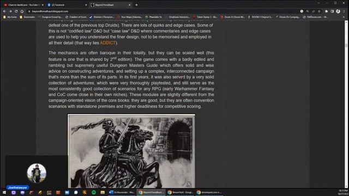The height and width of the screenshot is (196, 349).
Task: Open the Phandalin bookmark
Action: coord(154,17)
